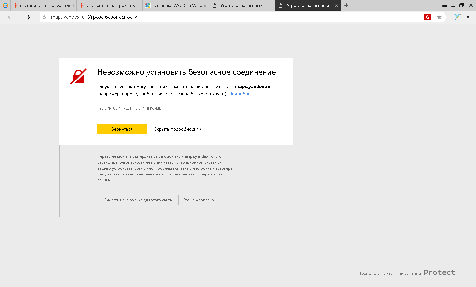The height and width of the screenshot is (287, 476).
Task: Open the browser hamburger menu
Action: point(445,5)
